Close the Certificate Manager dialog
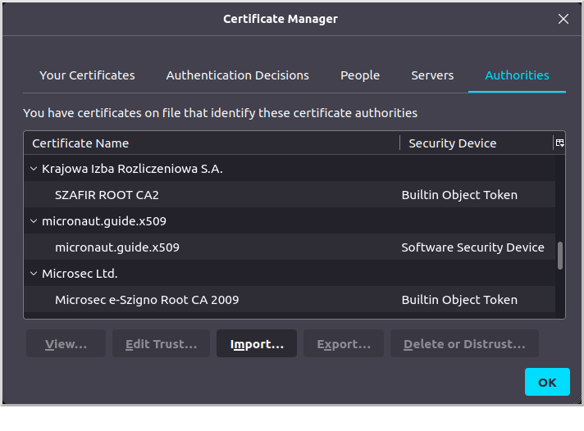Screen dimensions: 584x431 (563, 19)
